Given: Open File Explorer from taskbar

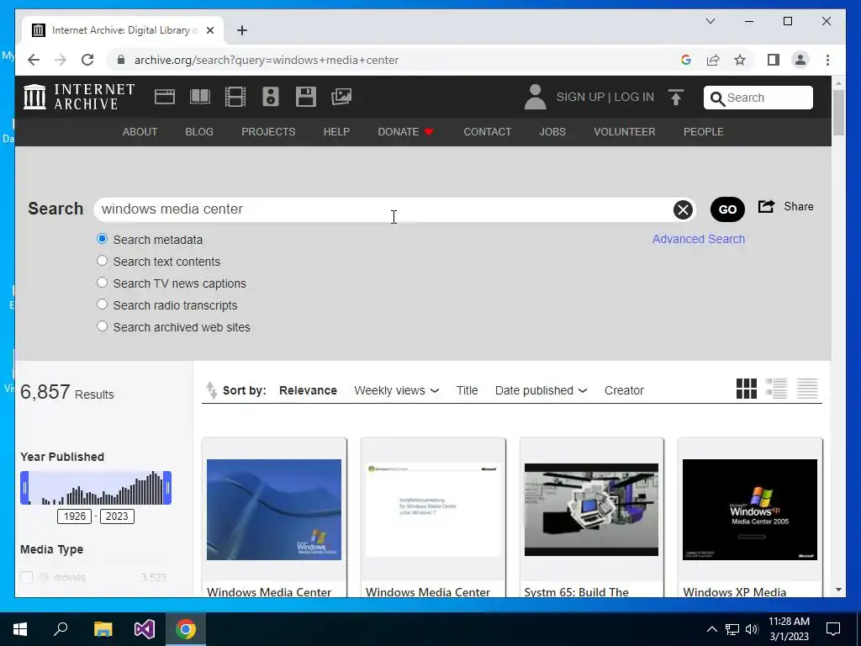Looking at the screenshot, I should click(103, 629).
